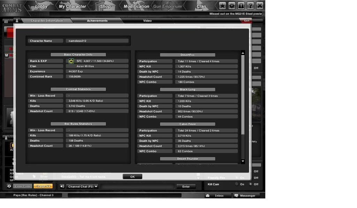
Task: Click the down arrow of the stats scrollbar
Action: 243,161
